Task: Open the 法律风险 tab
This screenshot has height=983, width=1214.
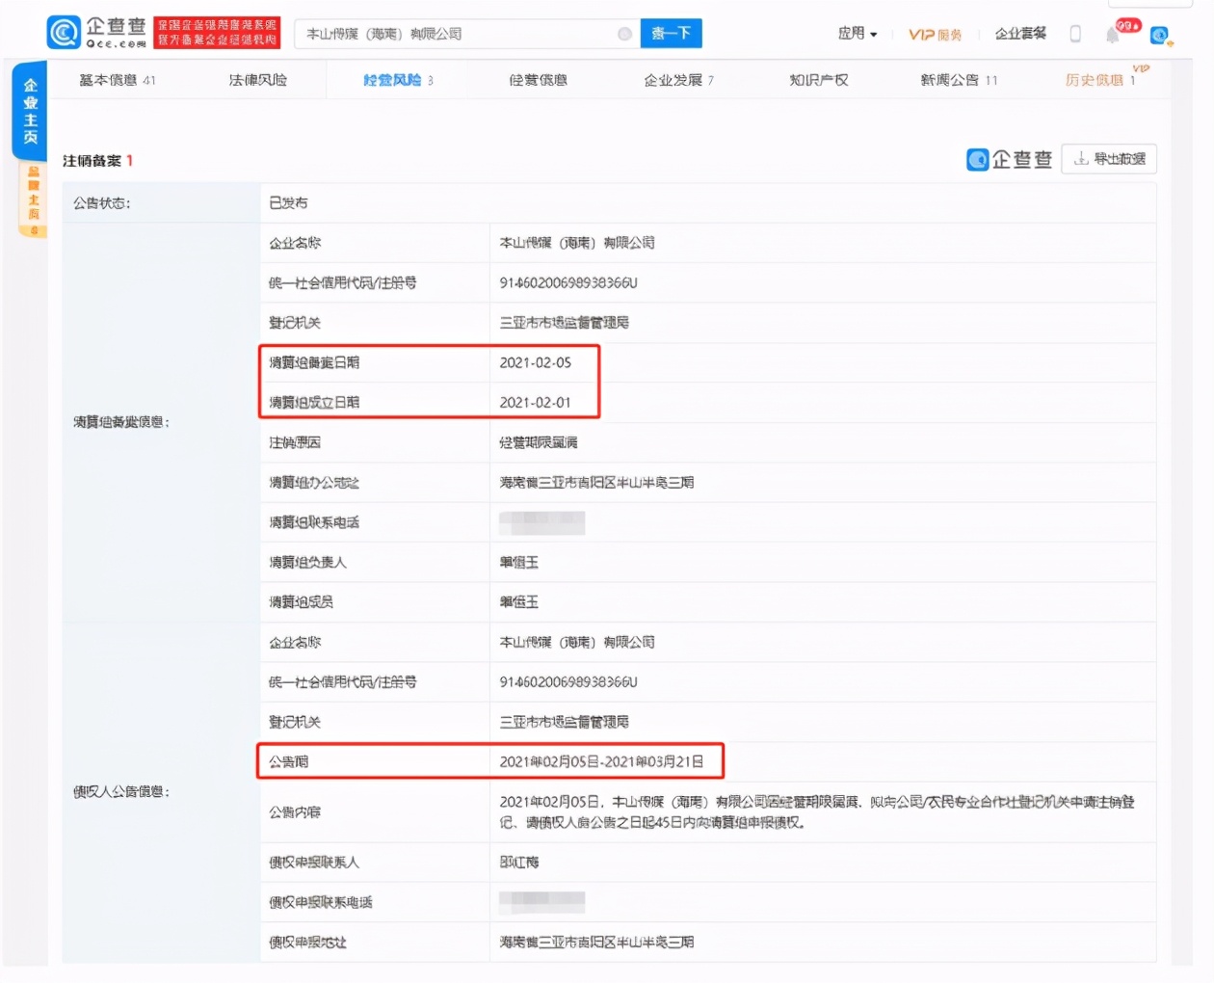Action: 258,80
